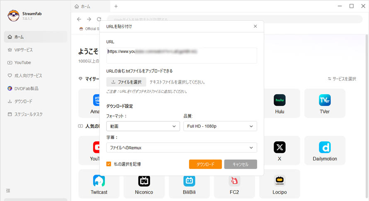Image resolution: width=369 pixels, height=201 pixels.
Task: Open the BiliBili service icon
Action: click(189, 181)
